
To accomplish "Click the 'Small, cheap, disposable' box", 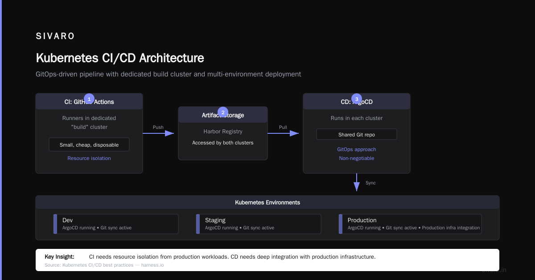I will [x=89, y=145].
